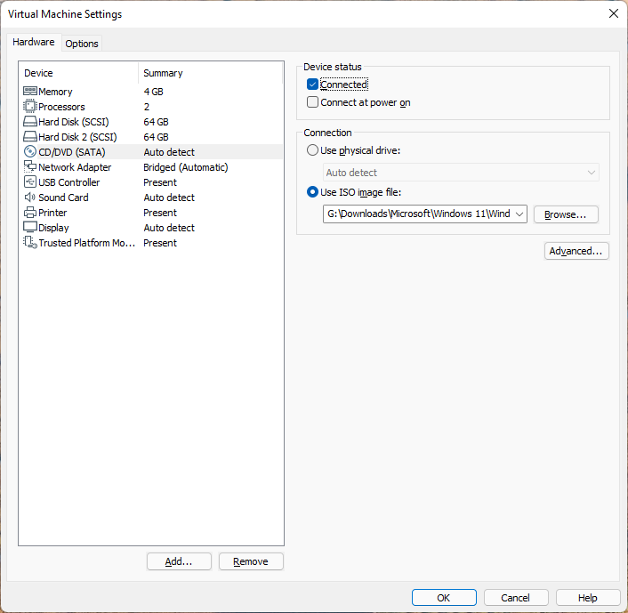Image resolution: width=628 pixels, height=613 pixels.
Task: Select the Printer row label
Action: (x=52, y=213)
